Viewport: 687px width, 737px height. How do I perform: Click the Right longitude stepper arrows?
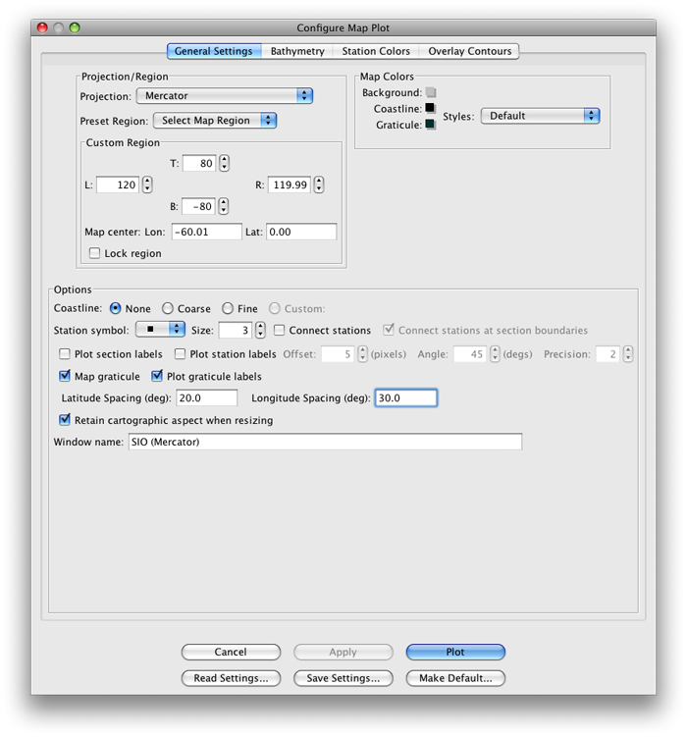(319, 184)
